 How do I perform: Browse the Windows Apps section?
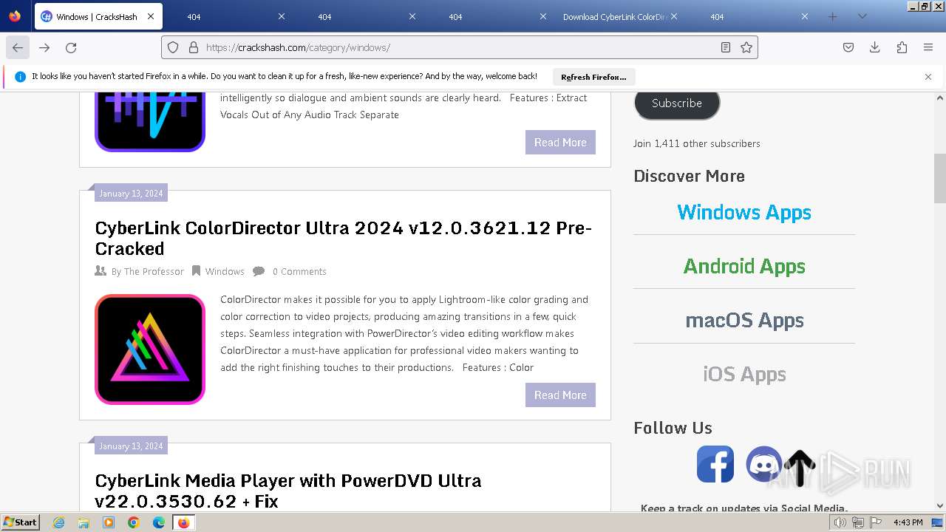coord(744,212)
